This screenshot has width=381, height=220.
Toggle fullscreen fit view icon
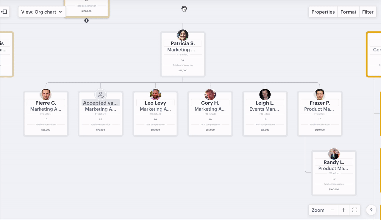click(x=355, y=210)
